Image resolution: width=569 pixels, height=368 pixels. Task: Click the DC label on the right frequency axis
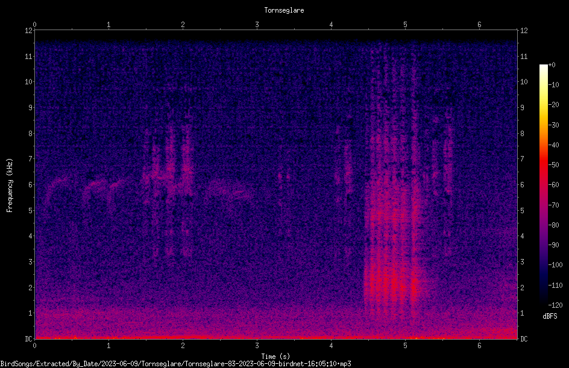click(x=524, y=339)
